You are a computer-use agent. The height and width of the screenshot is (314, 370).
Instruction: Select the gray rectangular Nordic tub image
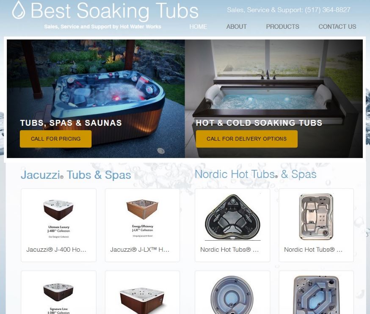316,217
